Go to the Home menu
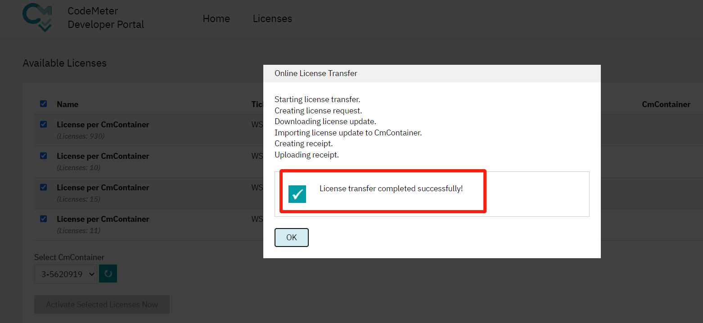Image resolution: width=703 pixels, height=323 pixels. (216, 18)
